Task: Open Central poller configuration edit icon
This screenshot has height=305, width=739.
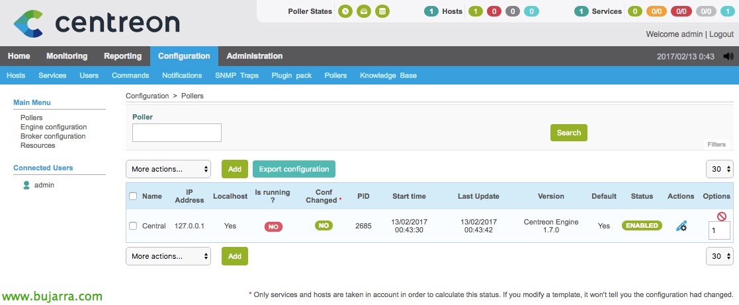Action: click(681, 226)
